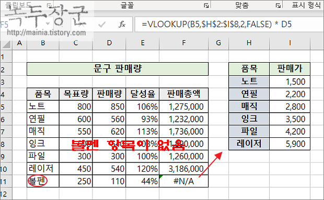Viewport: 324px width, 200px height.
Task: Click price cell 2,800
Action: point(290,107)
